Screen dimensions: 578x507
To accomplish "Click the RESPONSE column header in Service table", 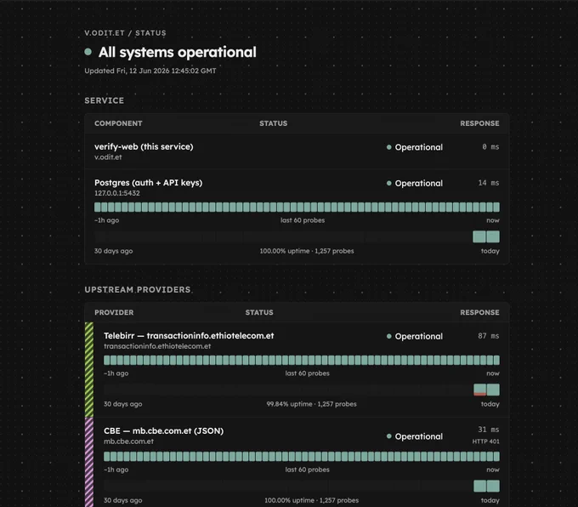I will [x=479, y=123].
